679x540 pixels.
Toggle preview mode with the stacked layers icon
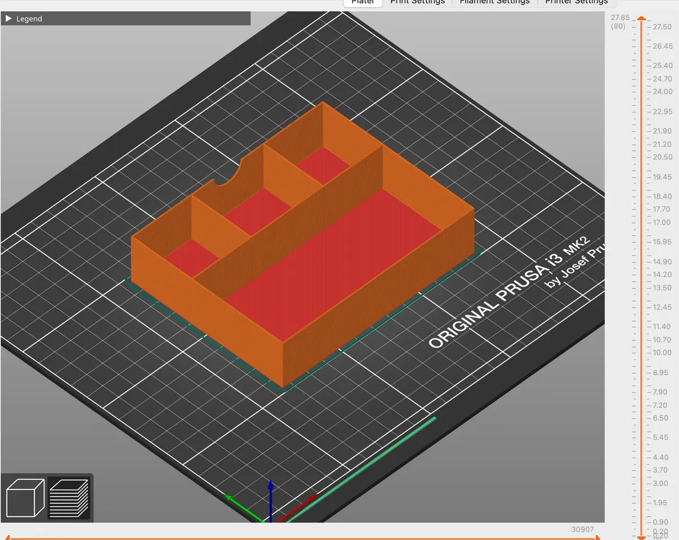point(68,497)
